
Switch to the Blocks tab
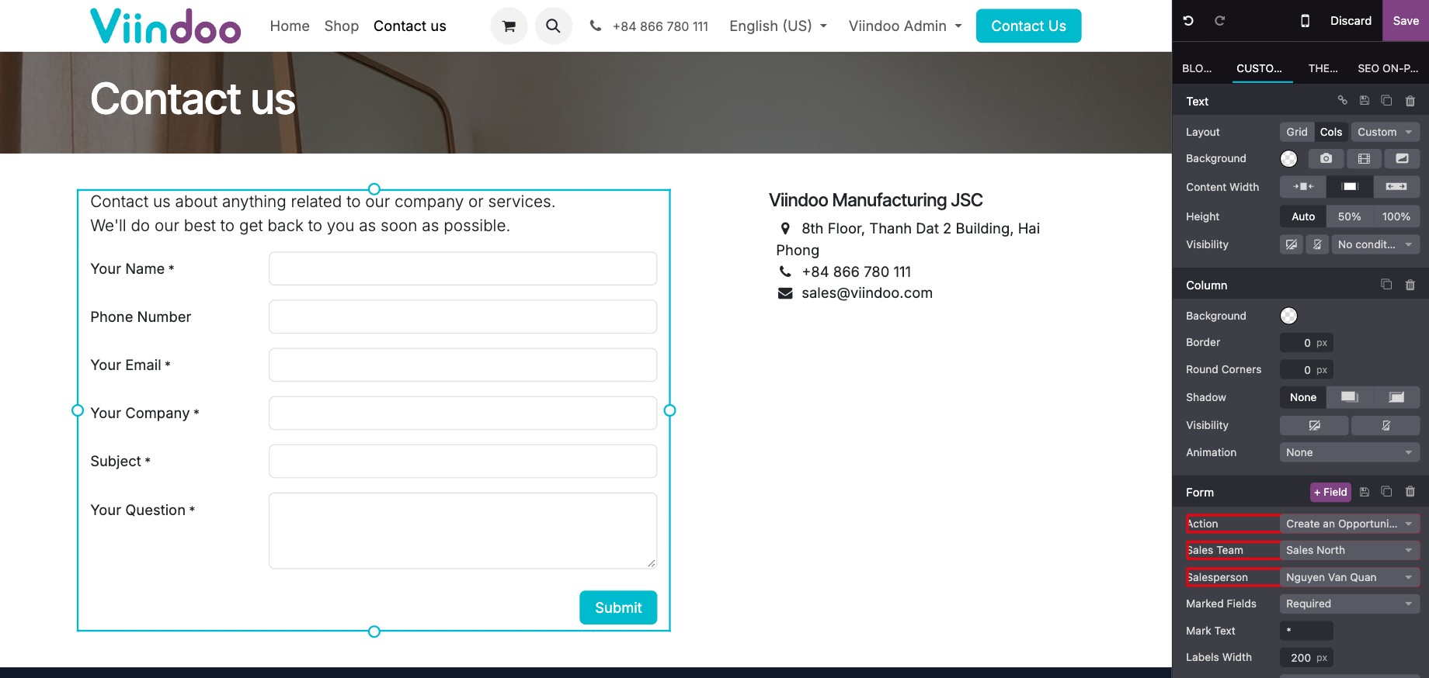[x=1197, y=68]
